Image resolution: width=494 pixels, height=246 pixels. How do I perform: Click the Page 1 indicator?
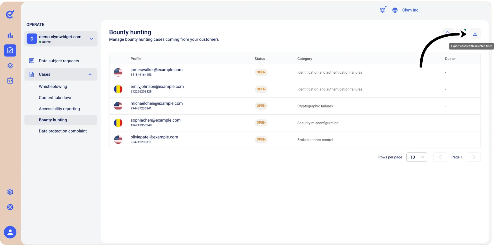pyautogui.click(x=457, y=157)
